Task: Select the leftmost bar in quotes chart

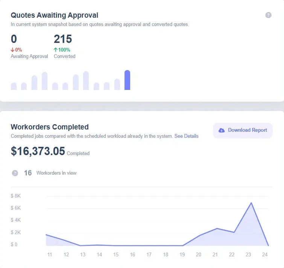Action: click(14, 86)
